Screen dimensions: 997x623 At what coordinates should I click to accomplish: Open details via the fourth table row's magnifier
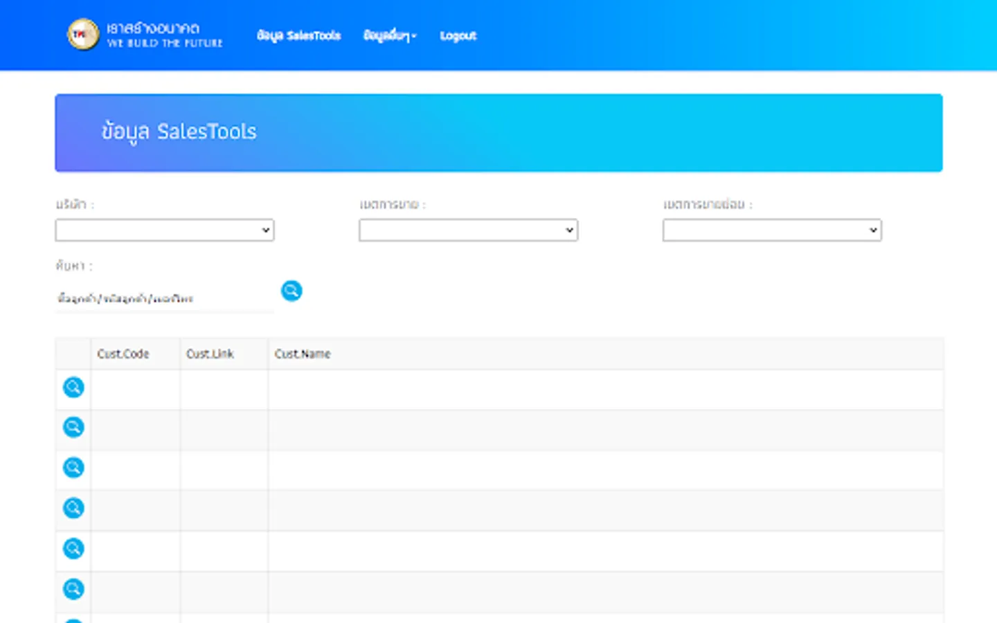pyautogui.click(x=73, y=508)
